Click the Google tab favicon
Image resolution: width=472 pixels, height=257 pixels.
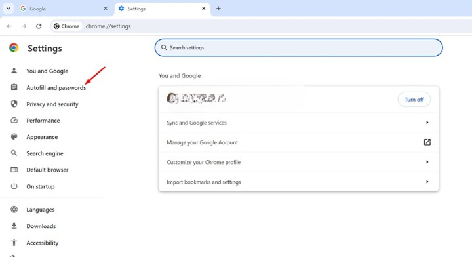pos(23,9)
